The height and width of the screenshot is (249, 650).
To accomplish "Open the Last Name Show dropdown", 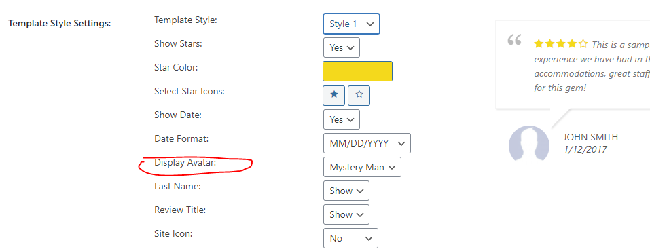I will coord(346,191).
